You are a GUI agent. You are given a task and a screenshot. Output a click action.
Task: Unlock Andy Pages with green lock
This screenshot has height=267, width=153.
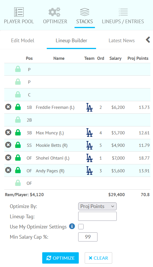(18, 170)
